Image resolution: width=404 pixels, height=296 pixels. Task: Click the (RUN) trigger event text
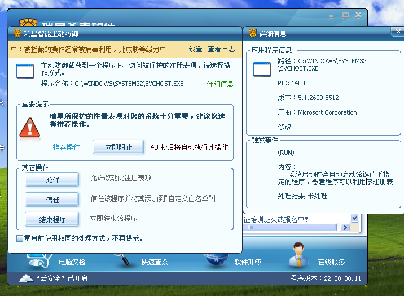point(286,153)
